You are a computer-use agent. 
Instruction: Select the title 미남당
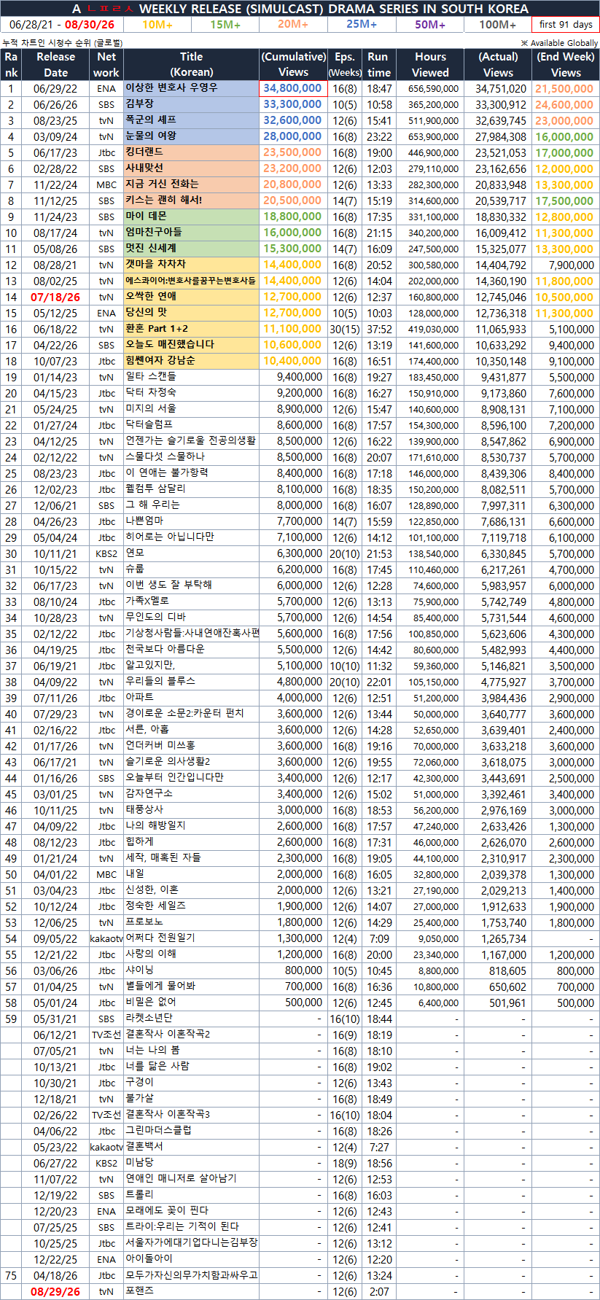(139, 1162)
